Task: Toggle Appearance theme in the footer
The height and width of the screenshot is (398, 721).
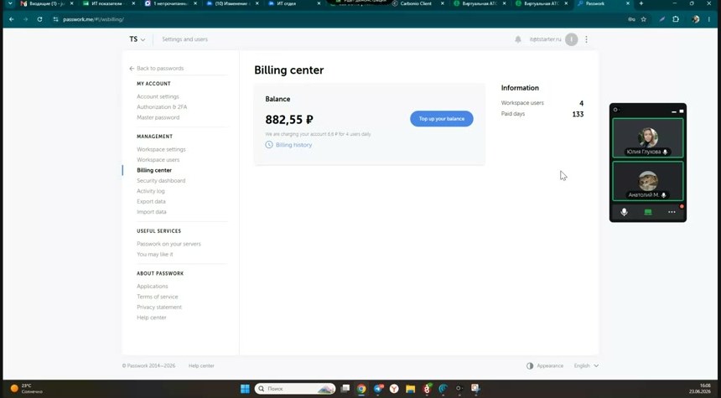Action: [545, 366]
